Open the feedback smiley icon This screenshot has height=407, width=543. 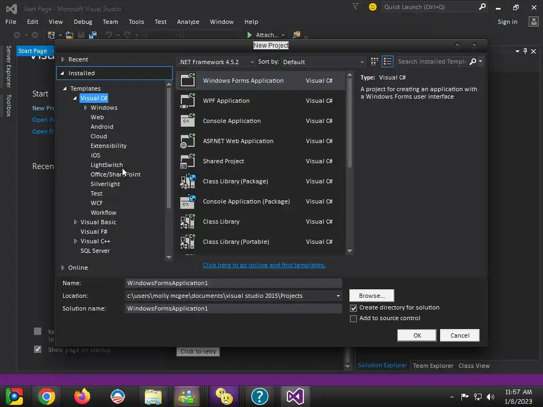373,7
